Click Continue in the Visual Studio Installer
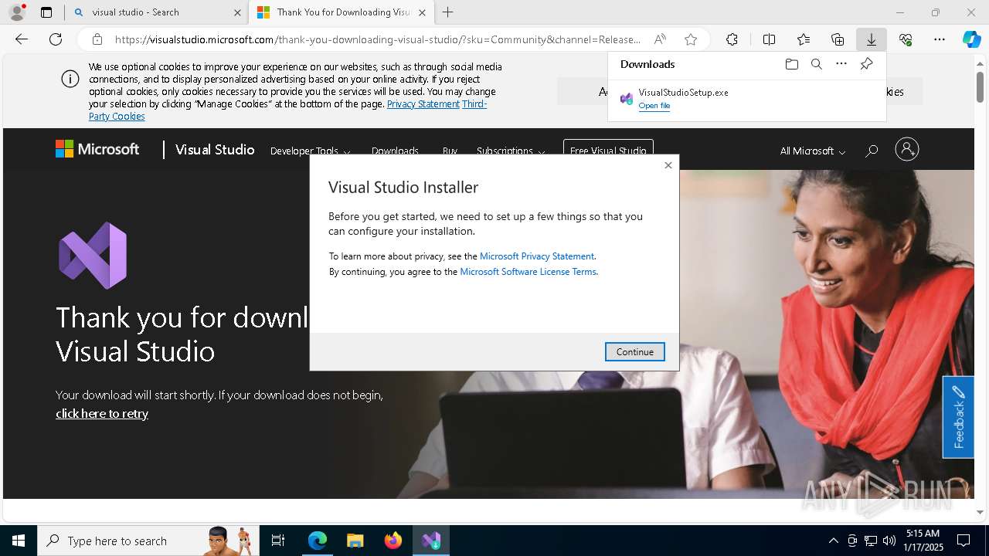This screenshot has height=556, width=989. (x=634, y=351)
